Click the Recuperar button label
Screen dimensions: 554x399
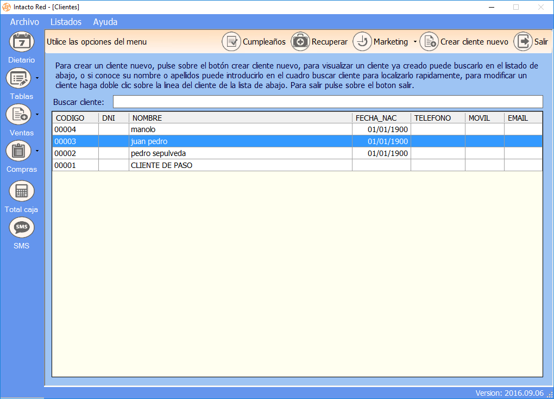tap(329, 42)
